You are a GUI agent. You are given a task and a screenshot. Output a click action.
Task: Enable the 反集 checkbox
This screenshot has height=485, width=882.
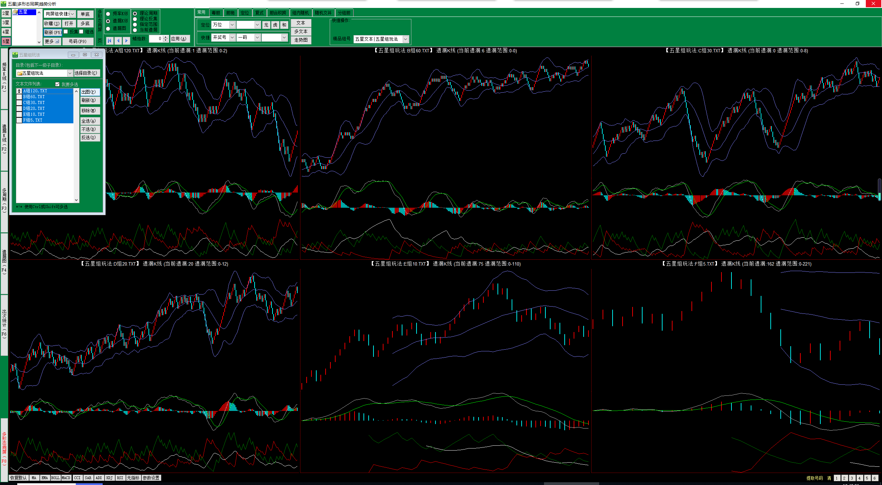coord(66,32)
